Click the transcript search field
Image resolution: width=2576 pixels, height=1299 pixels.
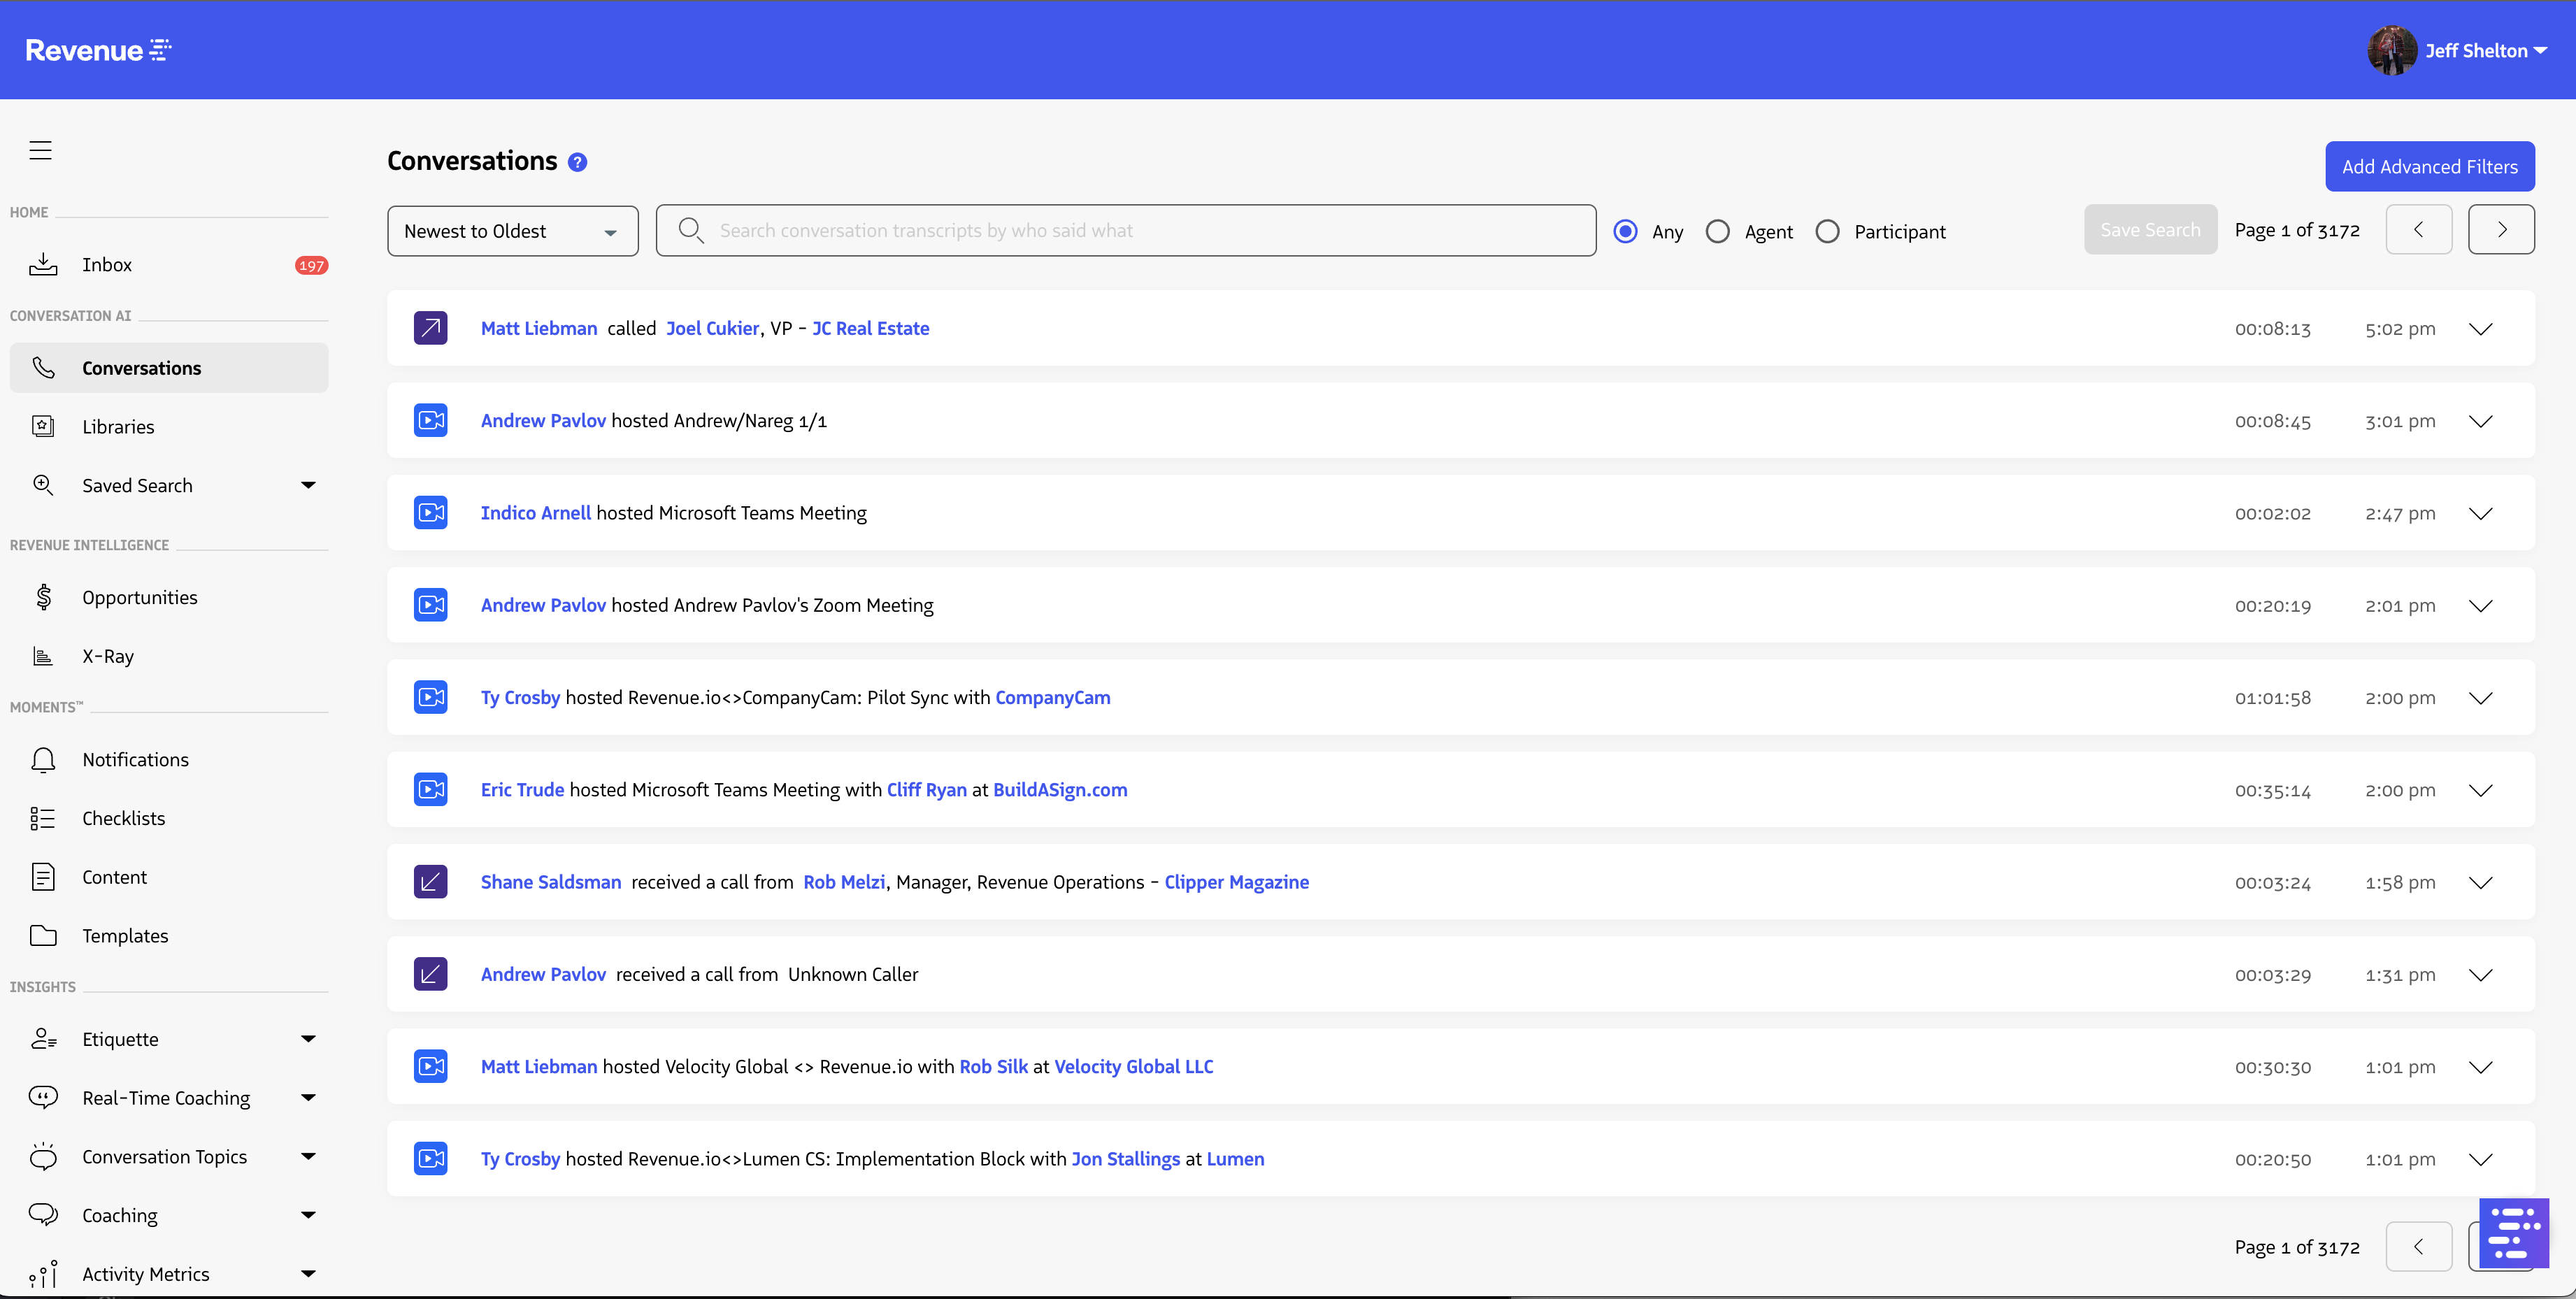pyautogui.click(x=1140, y=231)
